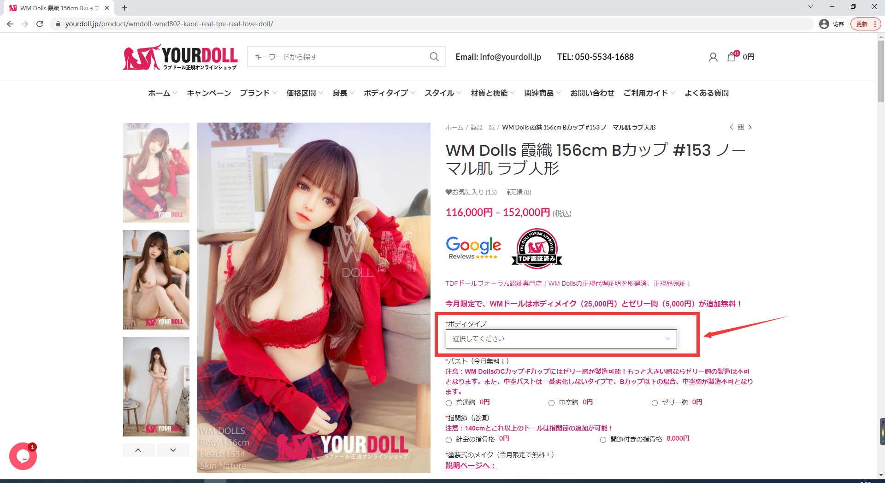Screen dimensions: 885x483
Task: Open Chrome tab search chevron
Action: (x=811, y=7)
